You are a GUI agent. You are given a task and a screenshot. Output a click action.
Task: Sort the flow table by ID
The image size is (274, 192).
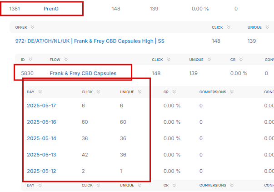tap(30, 60)
